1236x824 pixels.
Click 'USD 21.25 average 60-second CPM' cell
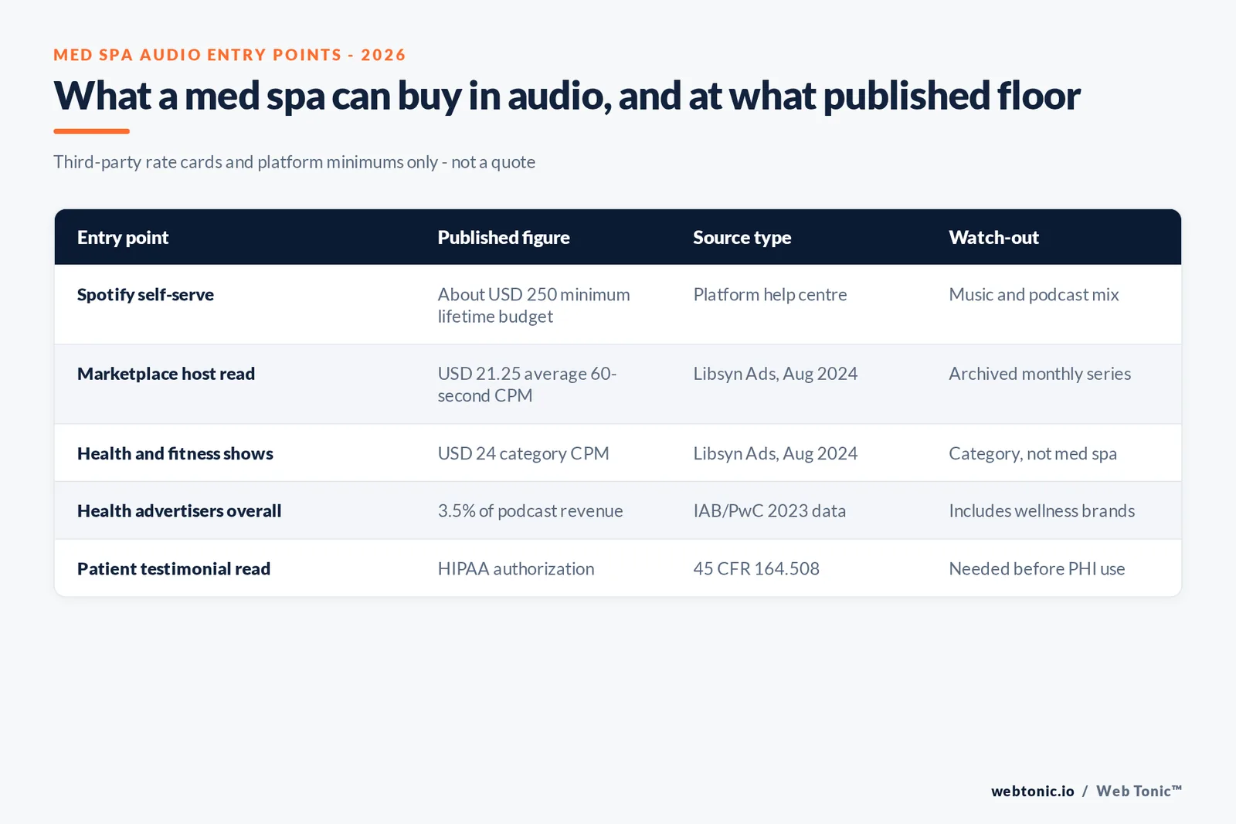click(527, 385)
